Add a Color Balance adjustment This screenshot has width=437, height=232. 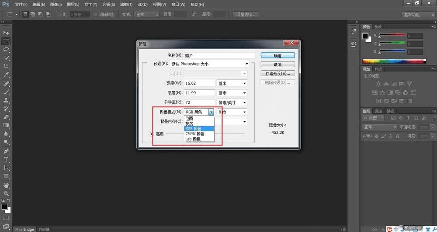tap(382, 92)
